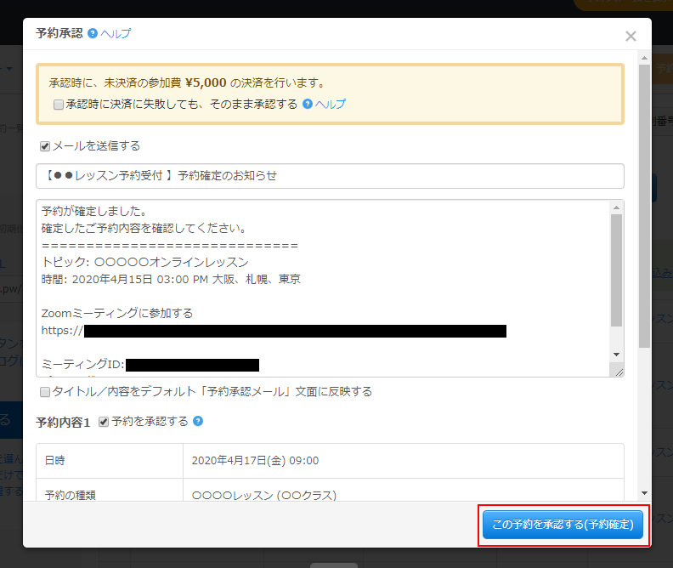Image resolution: width=673 pixels, height=568 pixels.
Task: Click the dialog's vertical scrollbar thumb
Action: point(644,204)
